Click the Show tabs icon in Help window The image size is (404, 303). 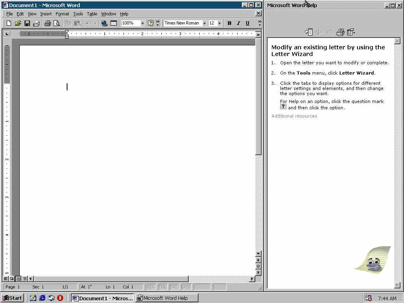[x=309, y=32]
